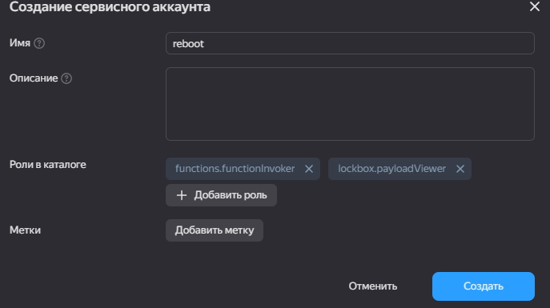Screen dimensions: 550x308
Task: Focus the Описание text area
Action: click(350, 104)
